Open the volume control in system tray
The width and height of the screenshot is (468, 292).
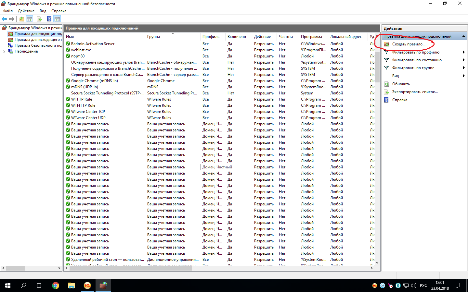click(x=414, y=286)
